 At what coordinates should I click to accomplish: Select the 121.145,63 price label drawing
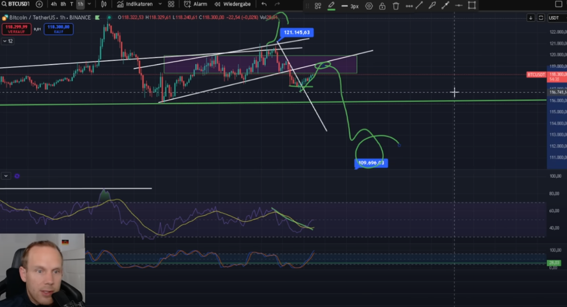(296, 32)
